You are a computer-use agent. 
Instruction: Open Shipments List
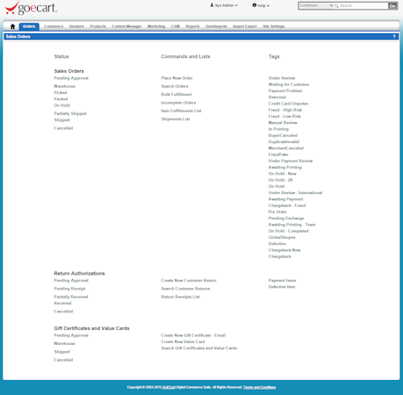point(176,119)
